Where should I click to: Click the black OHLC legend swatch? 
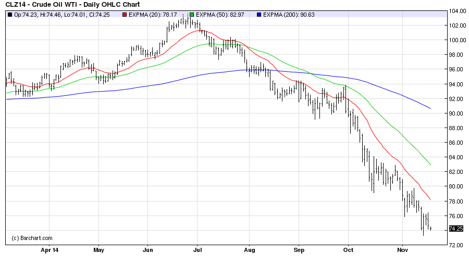10,15
